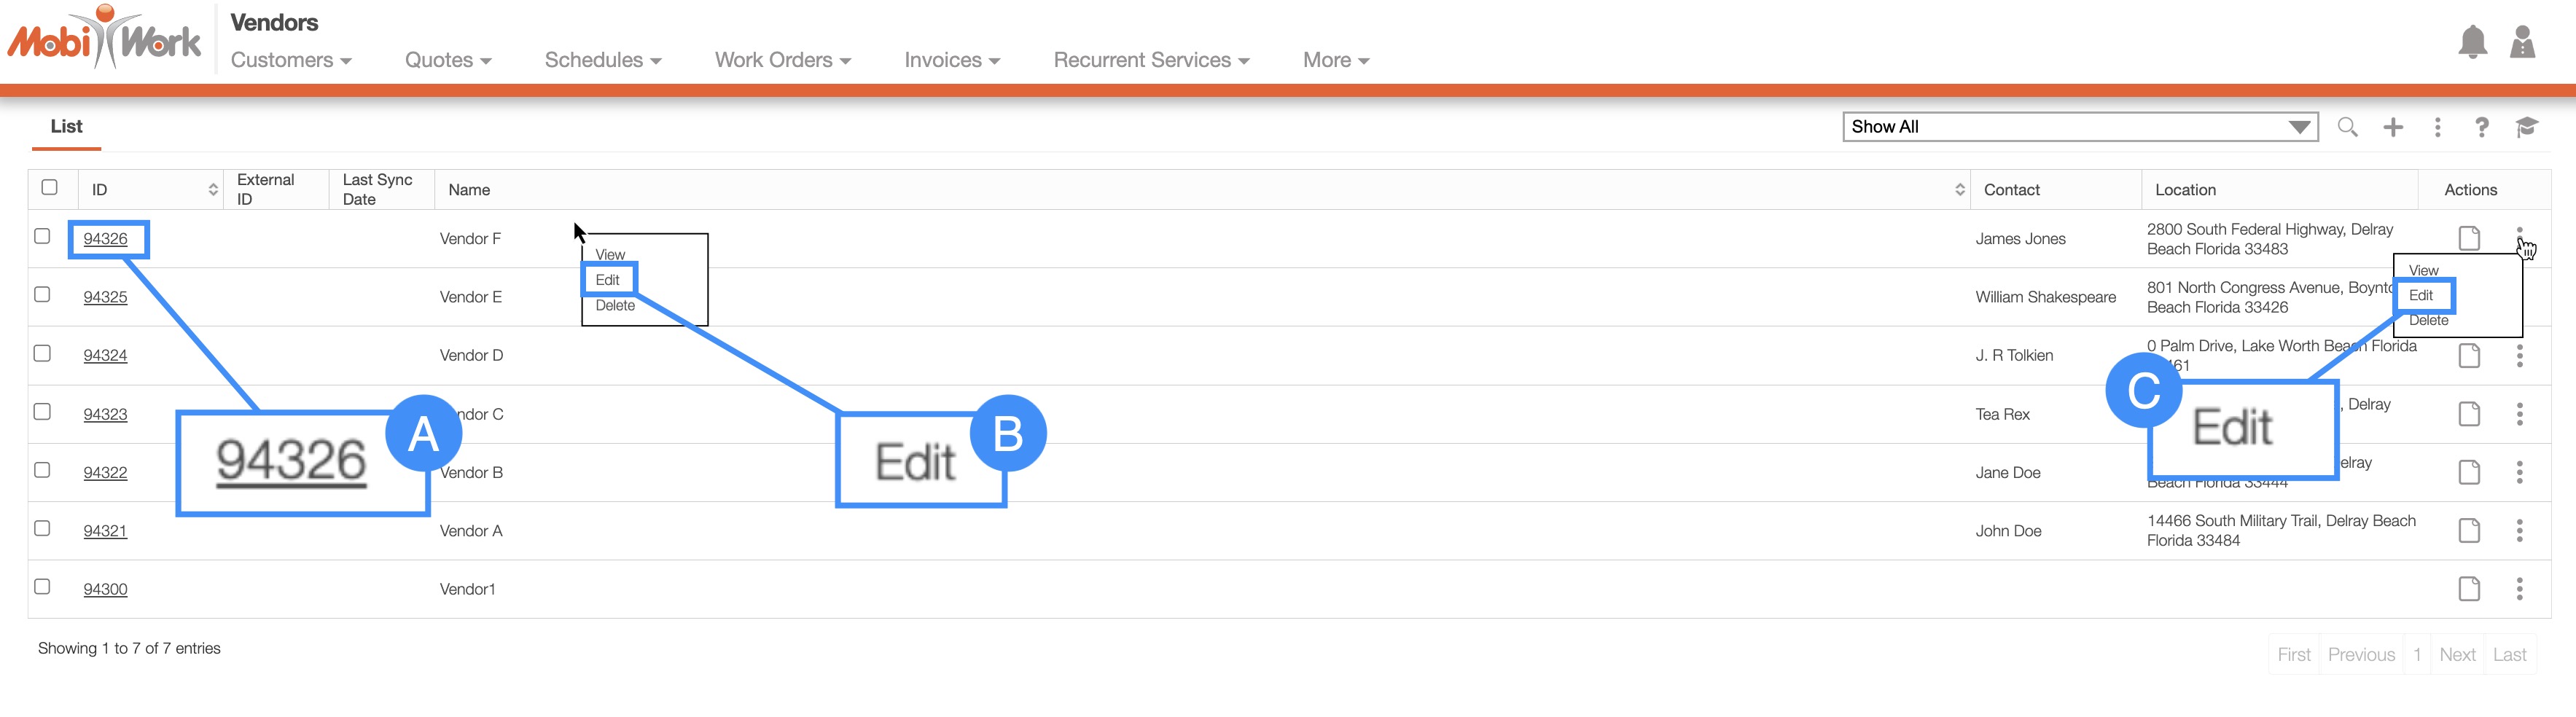
Task: Open three-dot actions menu for Vendor D
Action: (2519, 355)
